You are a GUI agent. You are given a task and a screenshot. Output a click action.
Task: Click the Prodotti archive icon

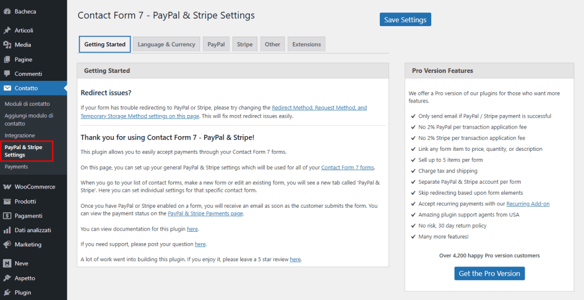[x=7, y=202]
